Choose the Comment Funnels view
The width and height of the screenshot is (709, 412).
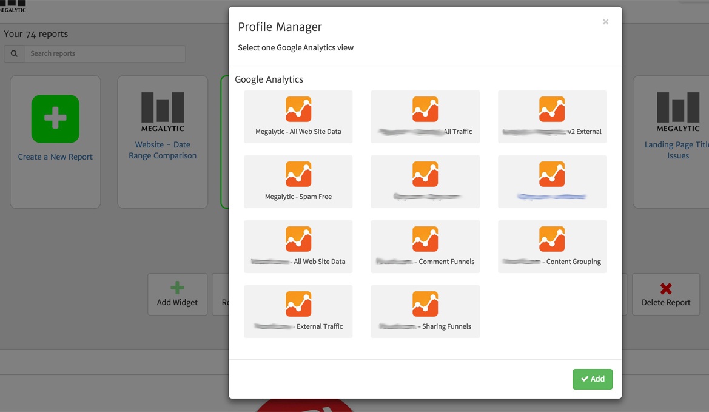point(425,246)
